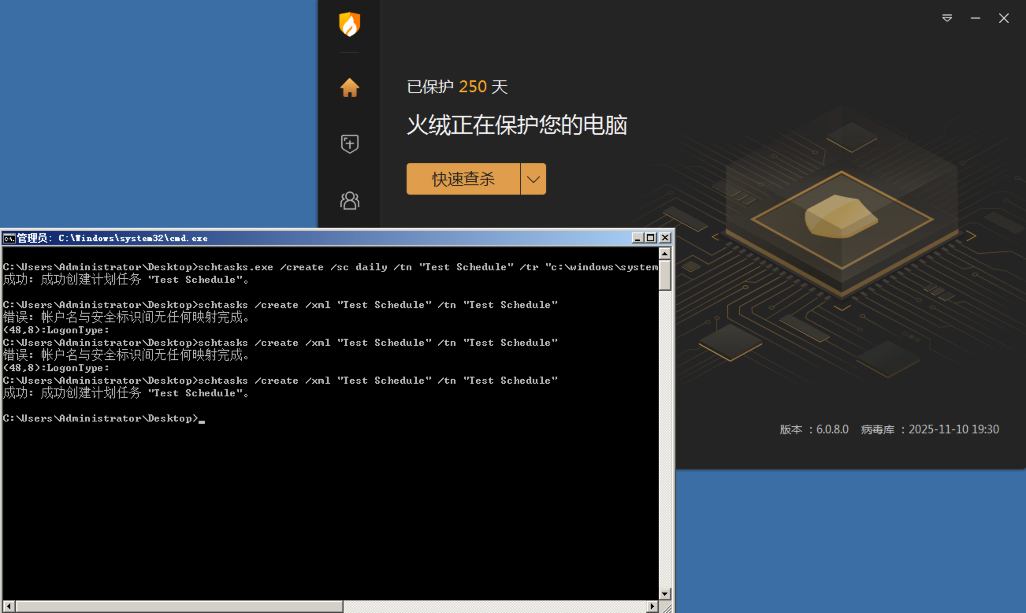Open the Access Control users icon
Viewport: 1026px width, 613px height.
click(349, 201)
